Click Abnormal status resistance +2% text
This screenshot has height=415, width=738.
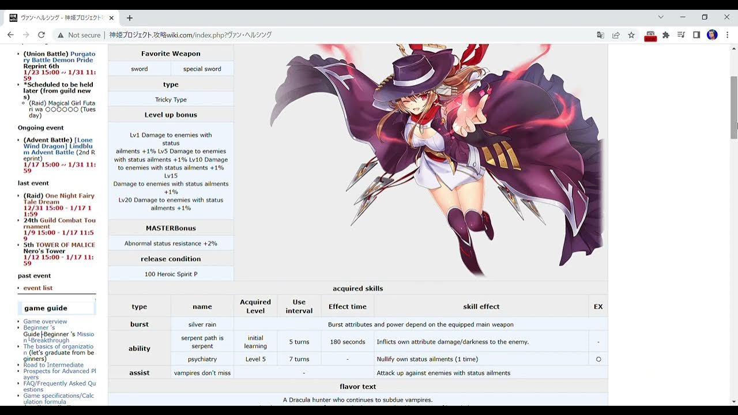click(x=171, y=243)
